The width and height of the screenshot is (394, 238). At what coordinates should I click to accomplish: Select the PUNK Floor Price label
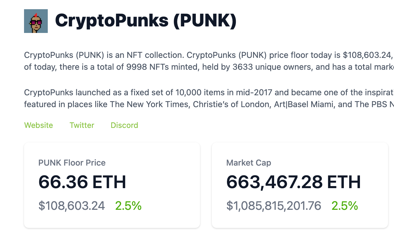(72, 163)
